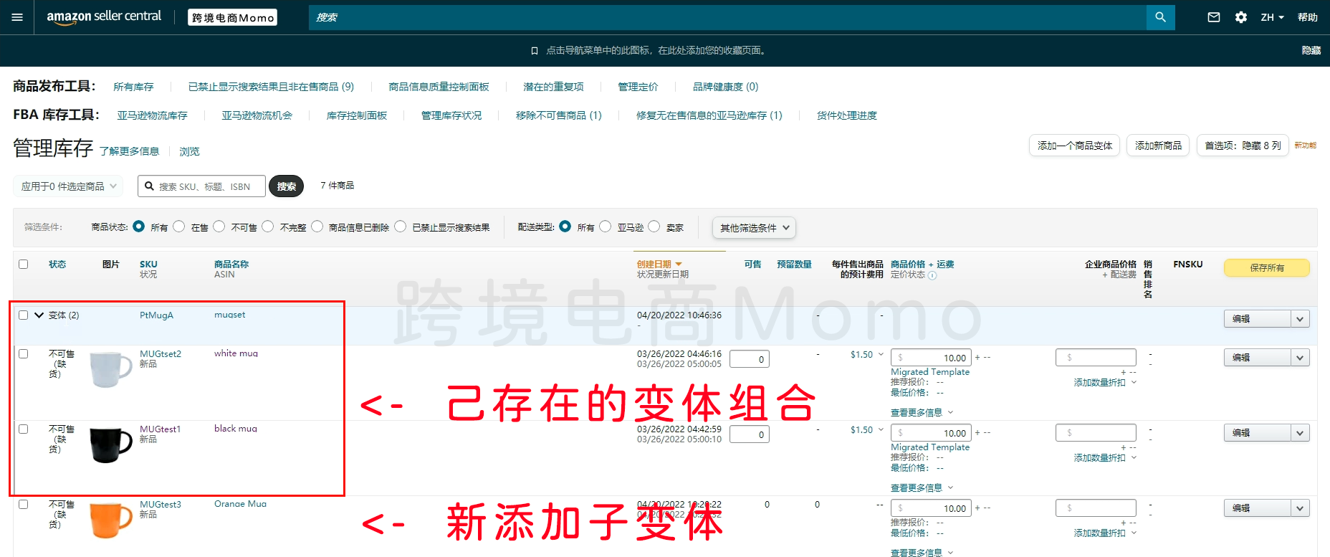Open edit dropdown arrow for MUGtset2 row

(x=1300, y=358)
